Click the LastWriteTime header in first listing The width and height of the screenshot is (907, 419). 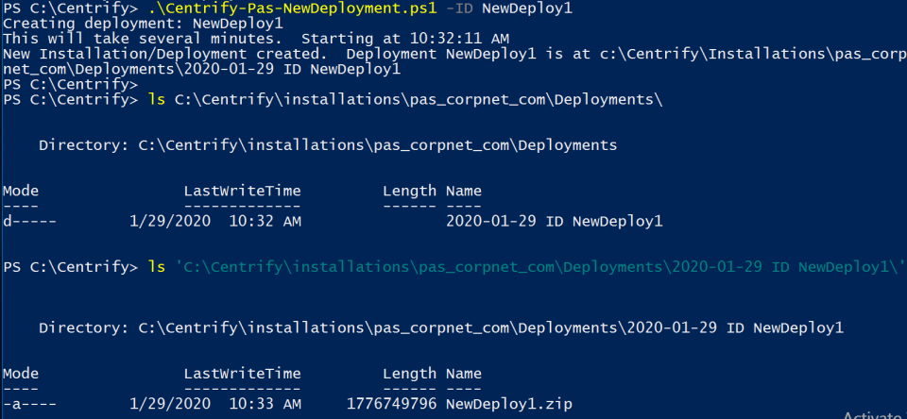click(x=242, y=192)
